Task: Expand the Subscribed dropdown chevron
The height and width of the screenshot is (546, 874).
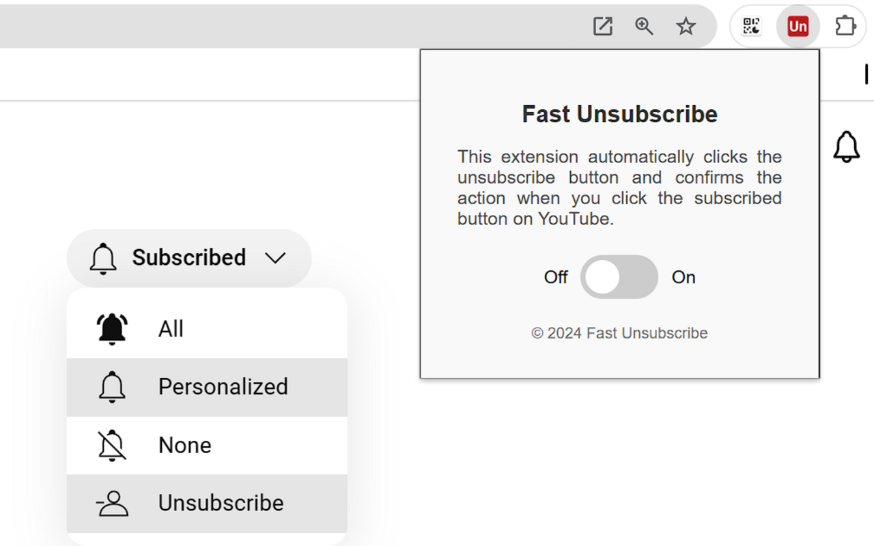Action: (276, 258)
